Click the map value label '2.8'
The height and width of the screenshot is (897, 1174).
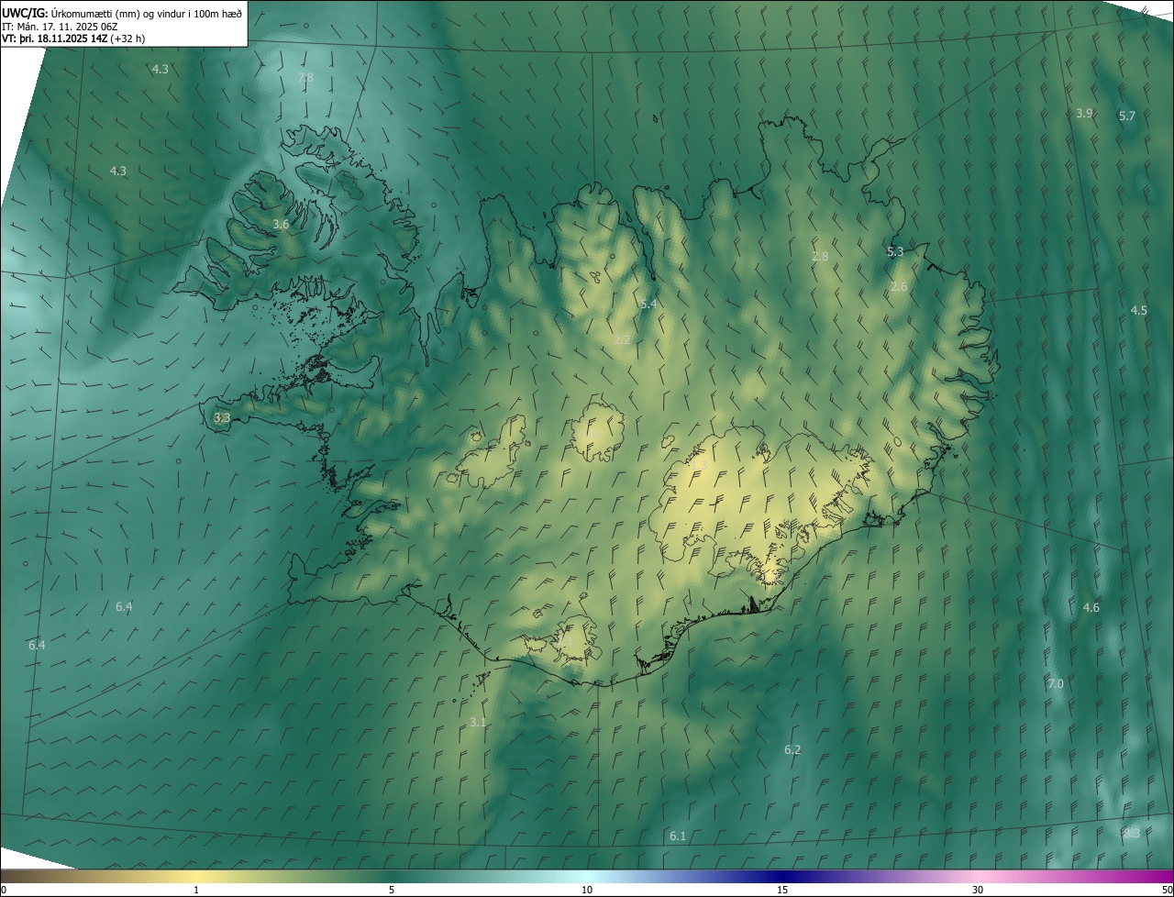click(x=820, y=256)
